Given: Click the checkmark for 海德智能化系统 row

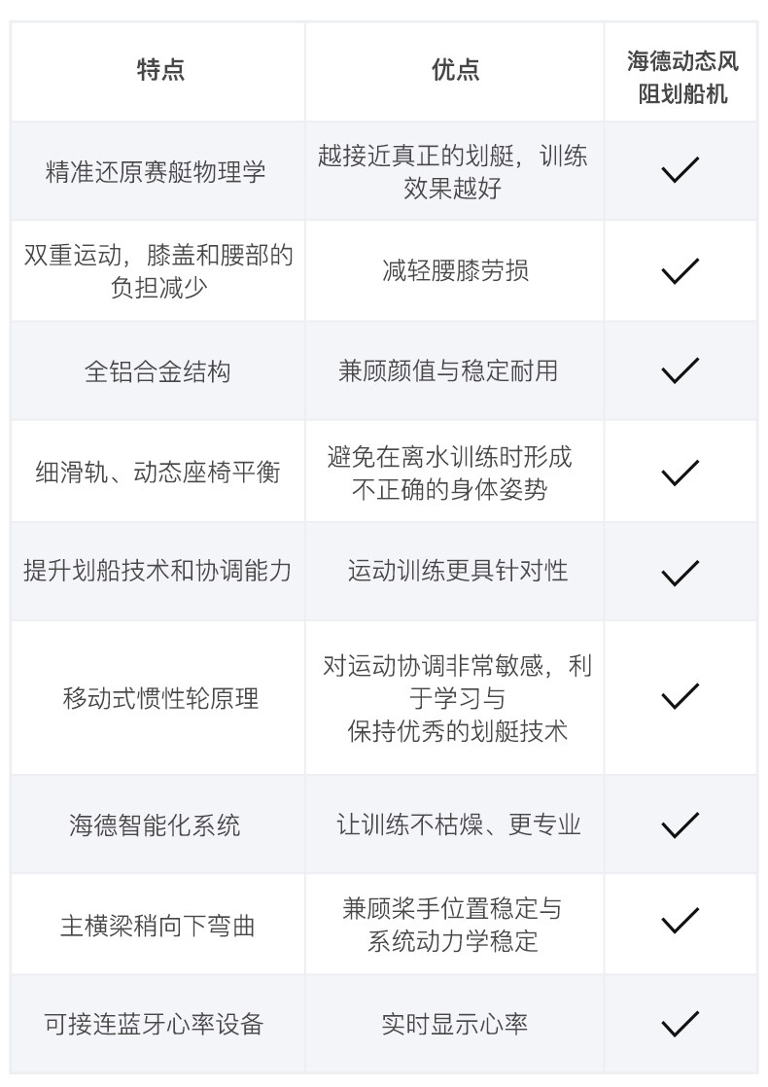Looking at the screenshot, I should pyautogui.click(x=680, y=825).
